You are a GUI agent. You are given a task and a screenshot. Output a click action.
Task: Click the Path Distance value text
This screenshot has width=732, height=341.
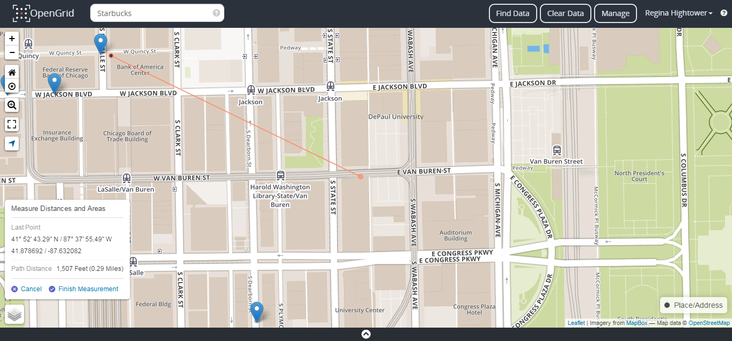click(90, 269)
